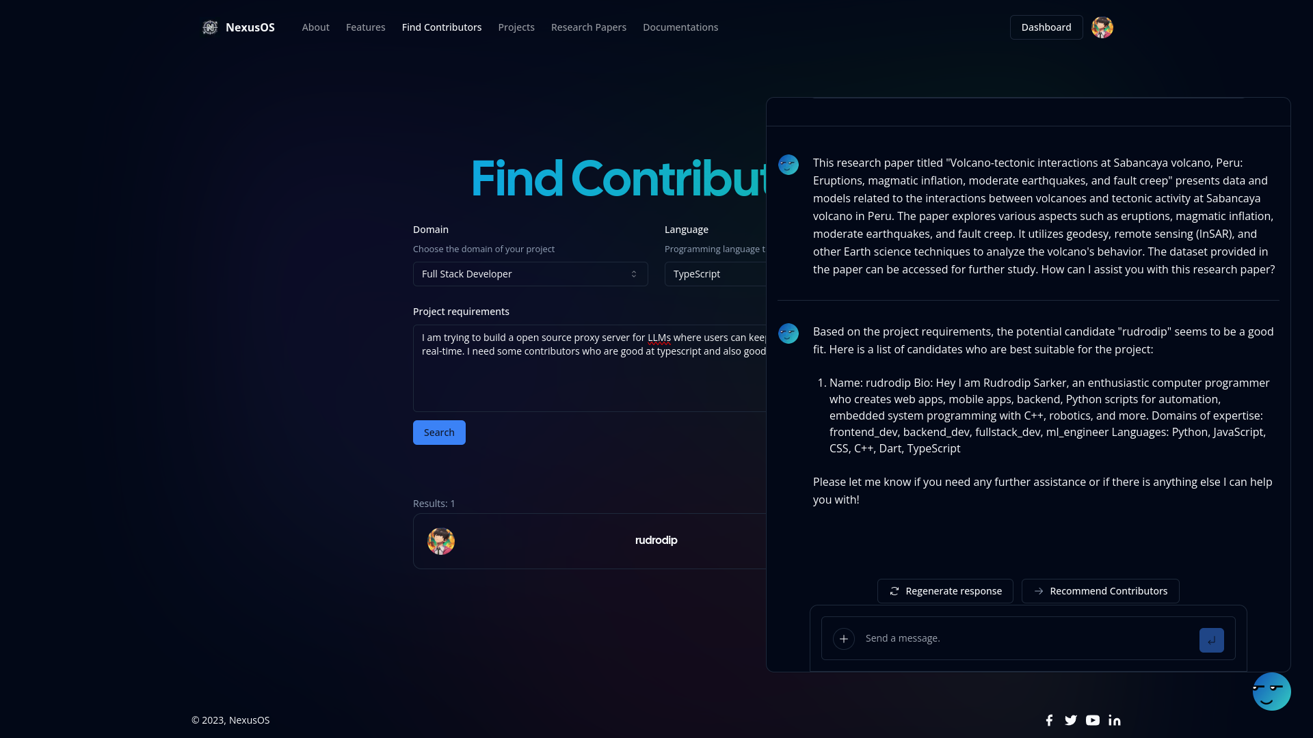This screenshot has width=1313, height=738.
Task: Select the Domain dropdown Full Stack Developer
Action: pyautogui.click(x=530, y=274)
